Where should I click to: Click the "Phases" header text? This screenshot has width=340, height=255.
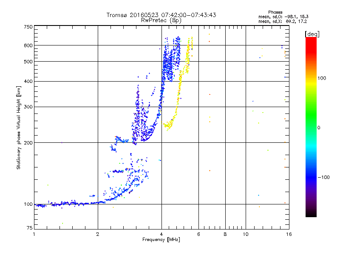275,12
